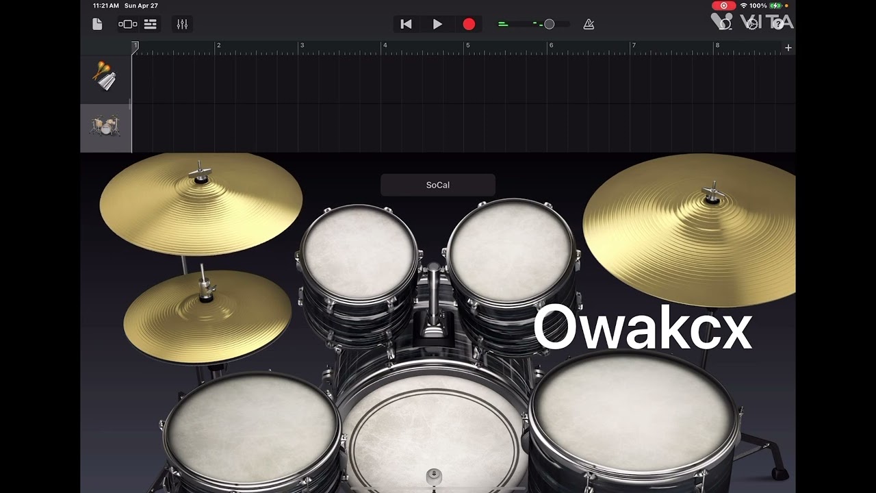Add song section with plus button
This screenshot has height=493, width=876.
point(788,47)
